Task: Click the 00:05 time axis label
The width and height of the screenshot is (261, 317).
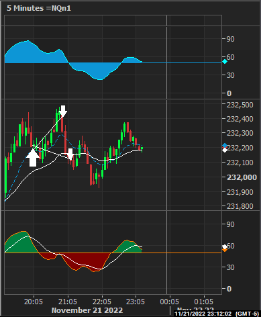Action: (170, 302)
